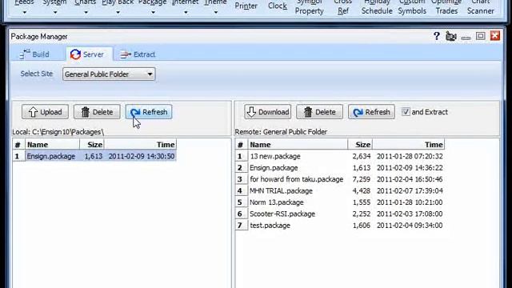Open the Select Site dropdown
This screenshot has width=512, height=288.
tap(109, 74)
